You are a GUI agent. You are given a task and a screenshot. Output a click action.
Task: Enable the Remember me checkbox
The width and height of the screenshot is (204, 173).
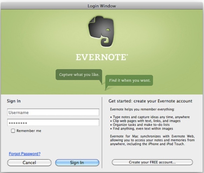click(x=13, y=131)
